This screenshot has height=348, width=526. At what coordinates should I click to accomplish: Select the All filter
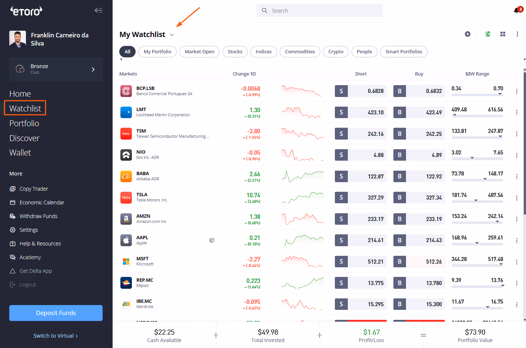(127, 51)
